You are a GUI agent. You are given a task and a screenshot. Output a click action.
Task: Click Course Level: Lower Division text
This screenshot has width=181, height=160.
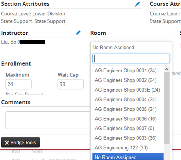tap(33, 14)
